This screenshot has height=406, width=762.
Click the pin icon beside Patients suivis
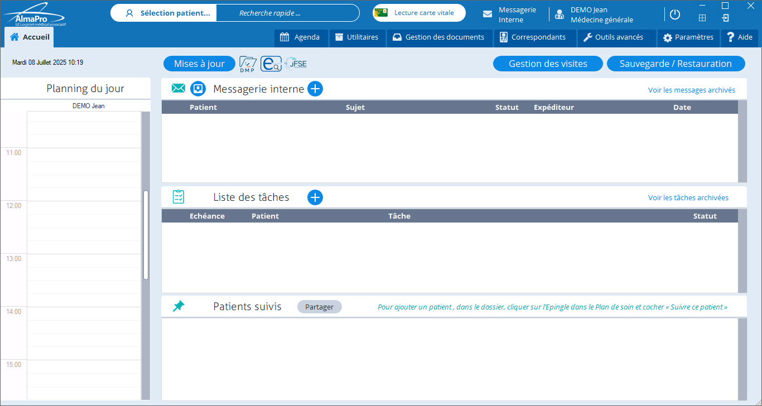(x=179, y=306)
